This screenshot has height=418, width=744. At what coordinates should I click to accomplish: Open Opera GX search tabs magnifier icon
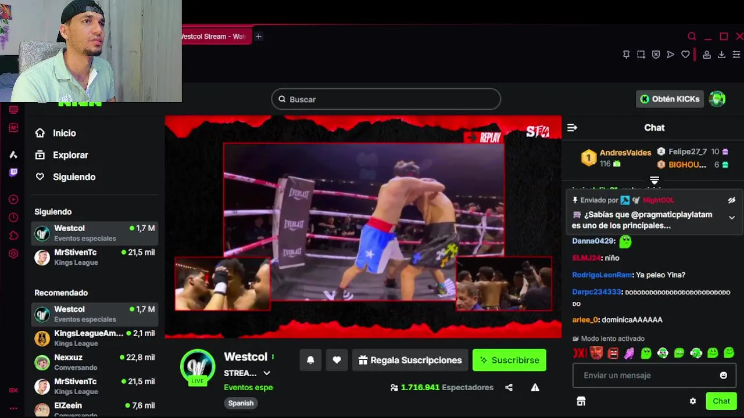coord(692,37)
